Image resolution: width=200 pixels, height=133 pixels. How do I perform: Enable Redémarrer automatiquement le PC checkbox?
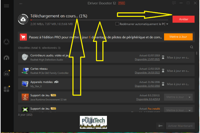(117, 24)
